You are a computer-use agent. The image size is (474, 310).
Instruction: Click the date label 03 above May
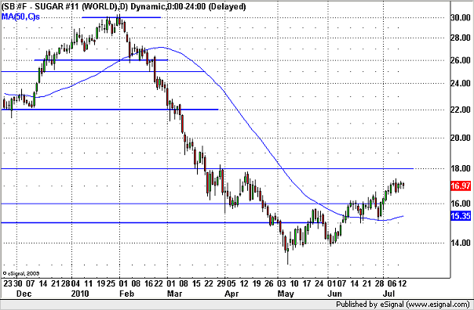point(282,283)
